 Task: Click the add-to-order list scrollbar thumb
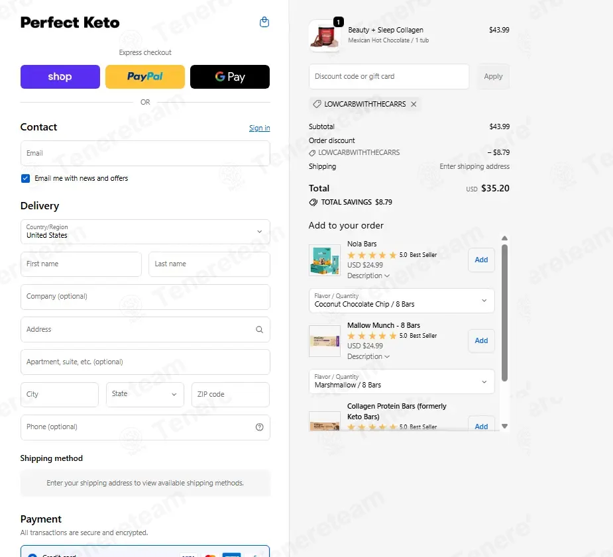click(505, 313)
